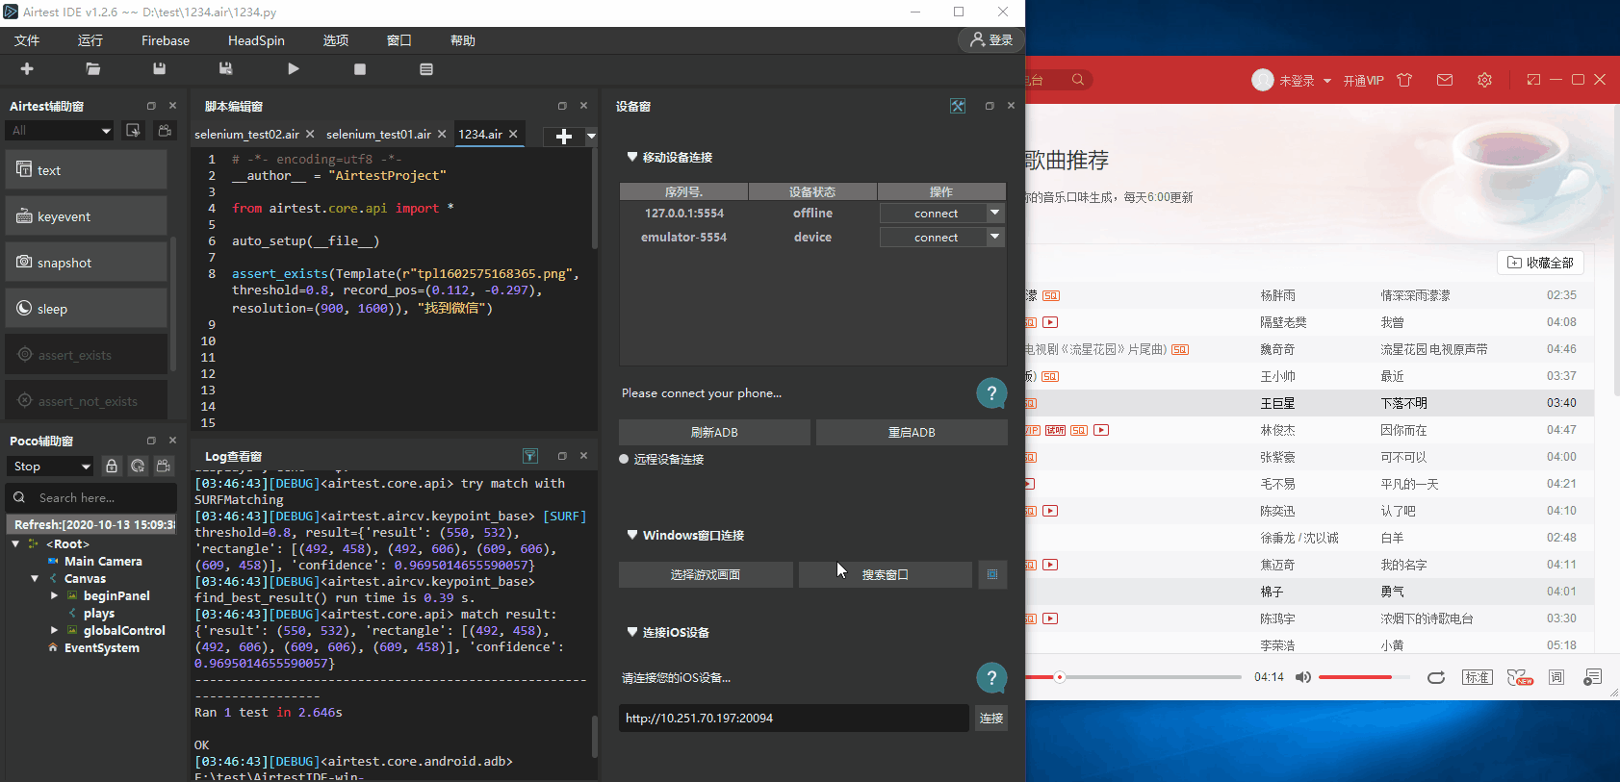Open the lyrics 词 icon in music player
Image resolution: width=1620 pixels, height=782 pixels.
(x=1556, y=677)
